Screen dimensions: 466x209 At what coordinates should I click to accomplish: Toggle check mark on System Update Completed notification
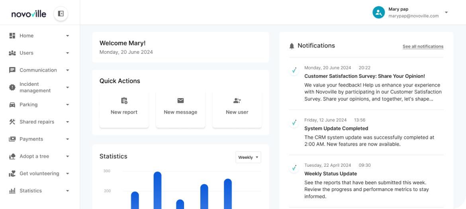point(294,123)
